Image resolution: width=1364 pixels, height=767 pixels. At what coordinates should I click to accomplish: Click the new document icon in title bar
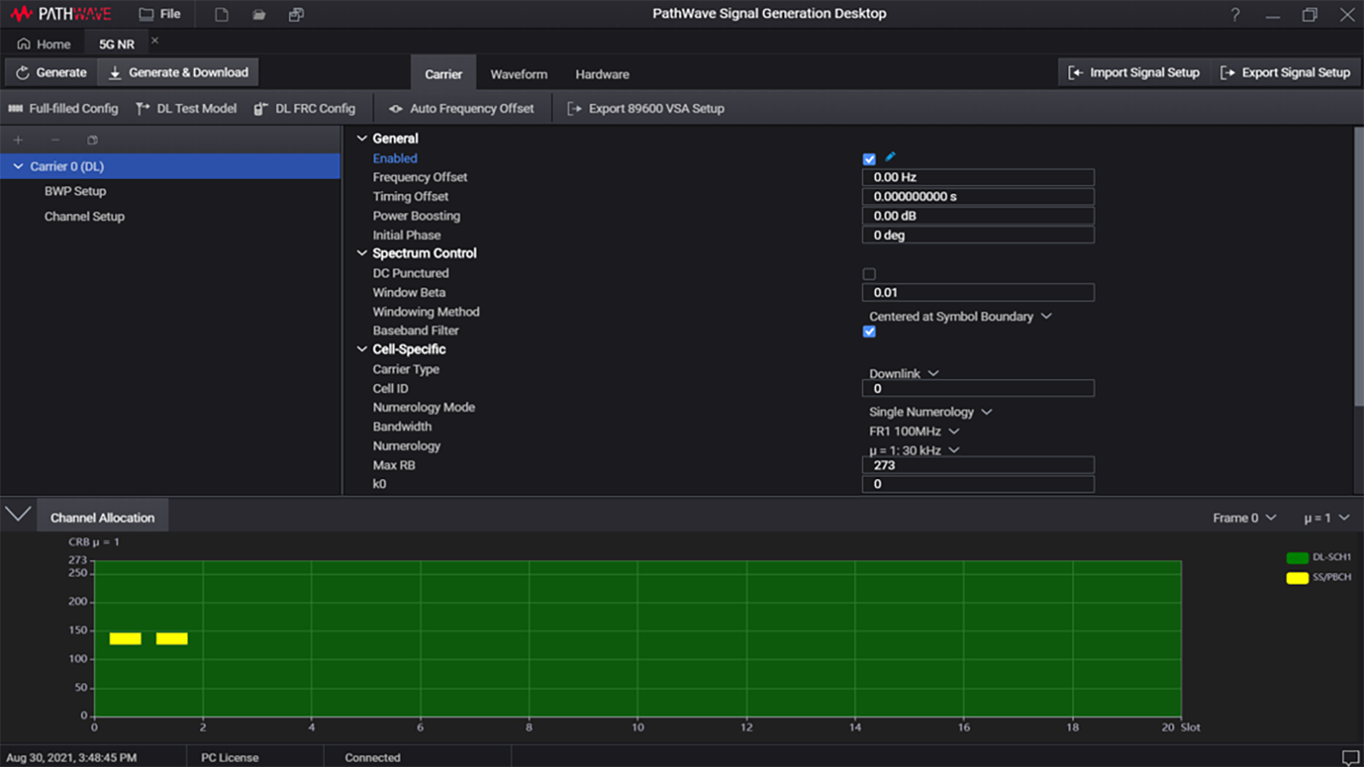coord(222,14)
